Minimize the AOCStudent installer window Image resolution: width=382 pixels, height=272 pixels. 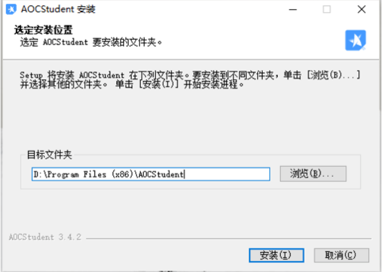(292, 10)
